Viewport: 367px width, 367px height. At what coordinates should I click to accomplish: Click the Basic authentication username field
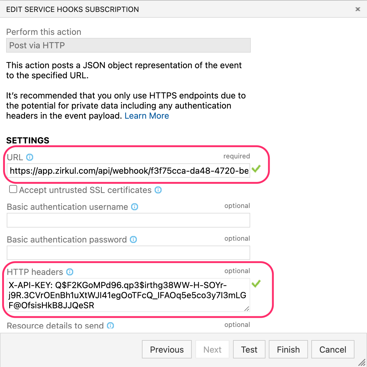pos(128,220)
